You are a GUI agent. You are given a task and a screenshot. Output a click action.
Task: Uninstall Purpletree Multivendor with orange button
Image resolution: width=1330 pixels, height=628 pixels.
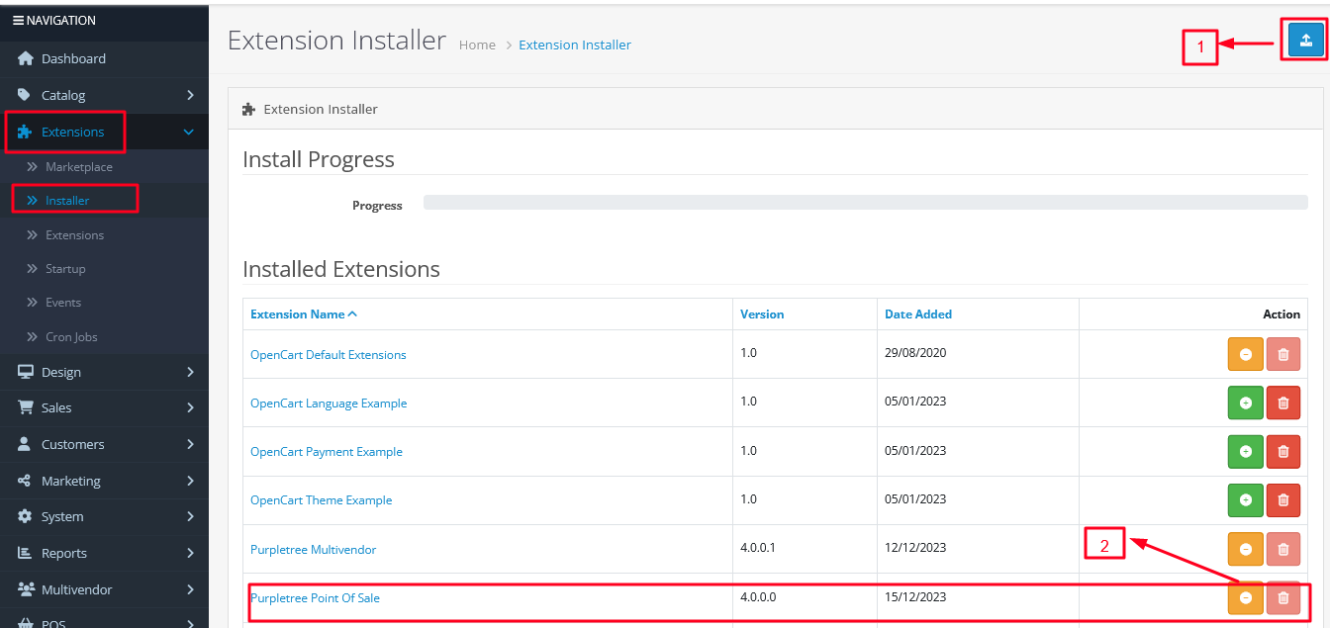pyautogui.click(x=1246, y=549)
